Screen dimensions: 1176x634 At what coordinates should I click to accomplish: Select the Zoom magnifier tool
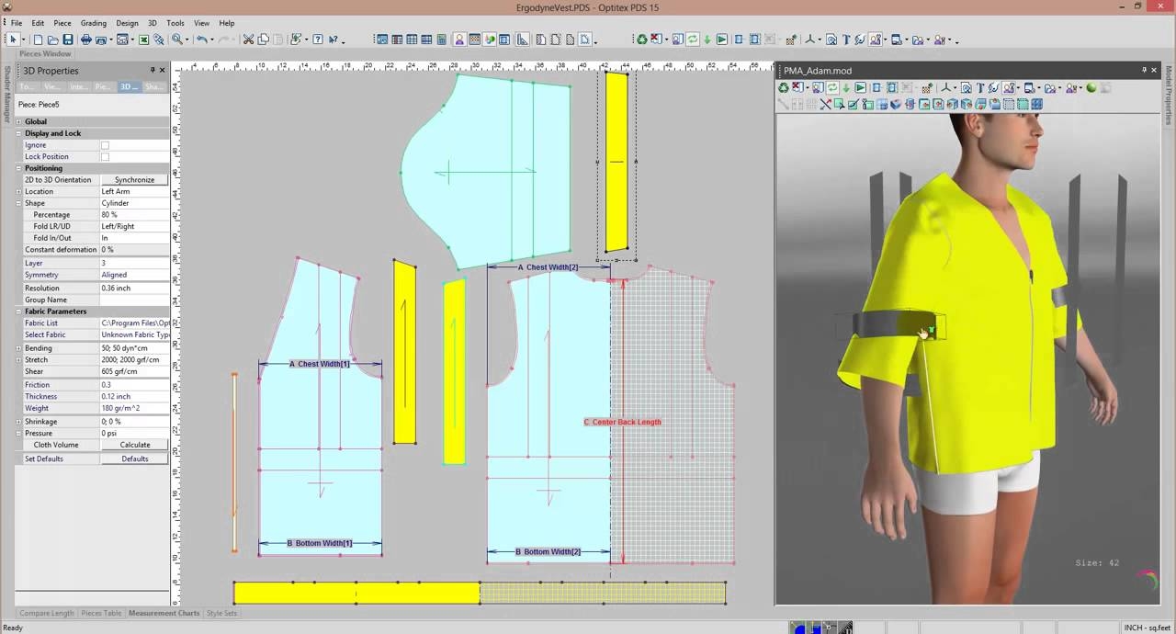[x=178, y=40]
